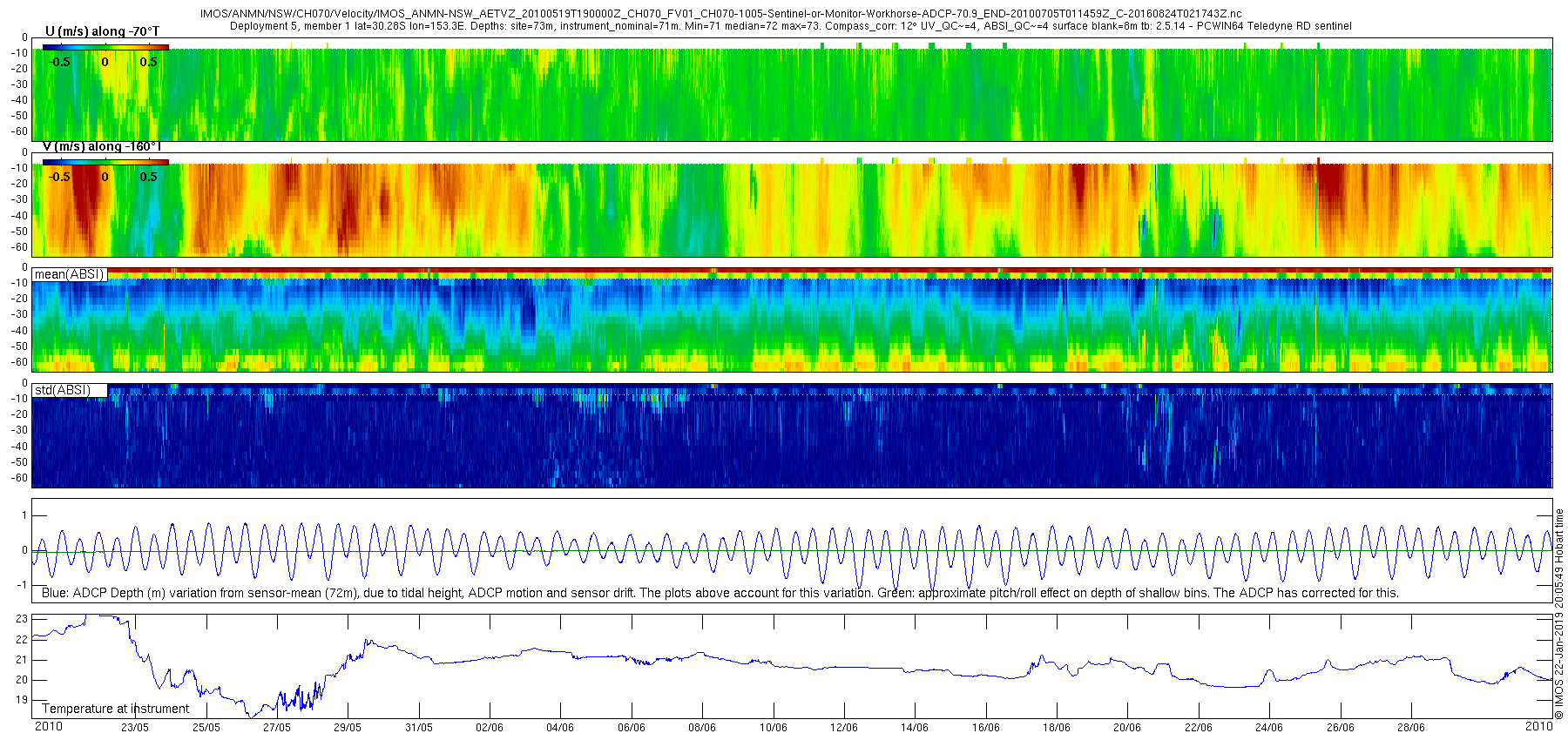Select the mean(ABSI) panel label

[70, 274]
